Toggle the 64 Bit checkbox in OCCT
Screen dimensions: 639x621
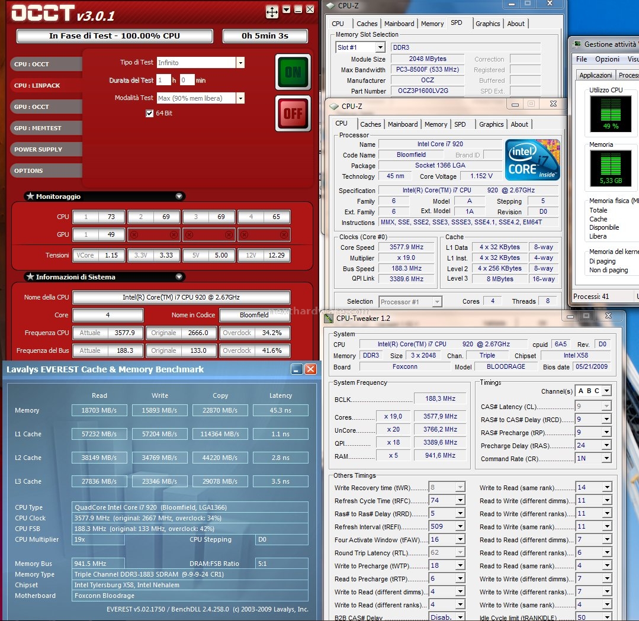150,113
